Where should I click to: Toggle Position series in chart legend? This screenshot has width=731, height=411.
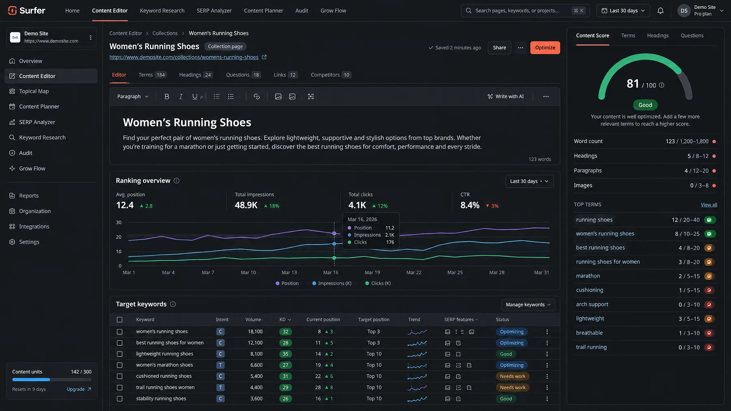pos(287,283)
